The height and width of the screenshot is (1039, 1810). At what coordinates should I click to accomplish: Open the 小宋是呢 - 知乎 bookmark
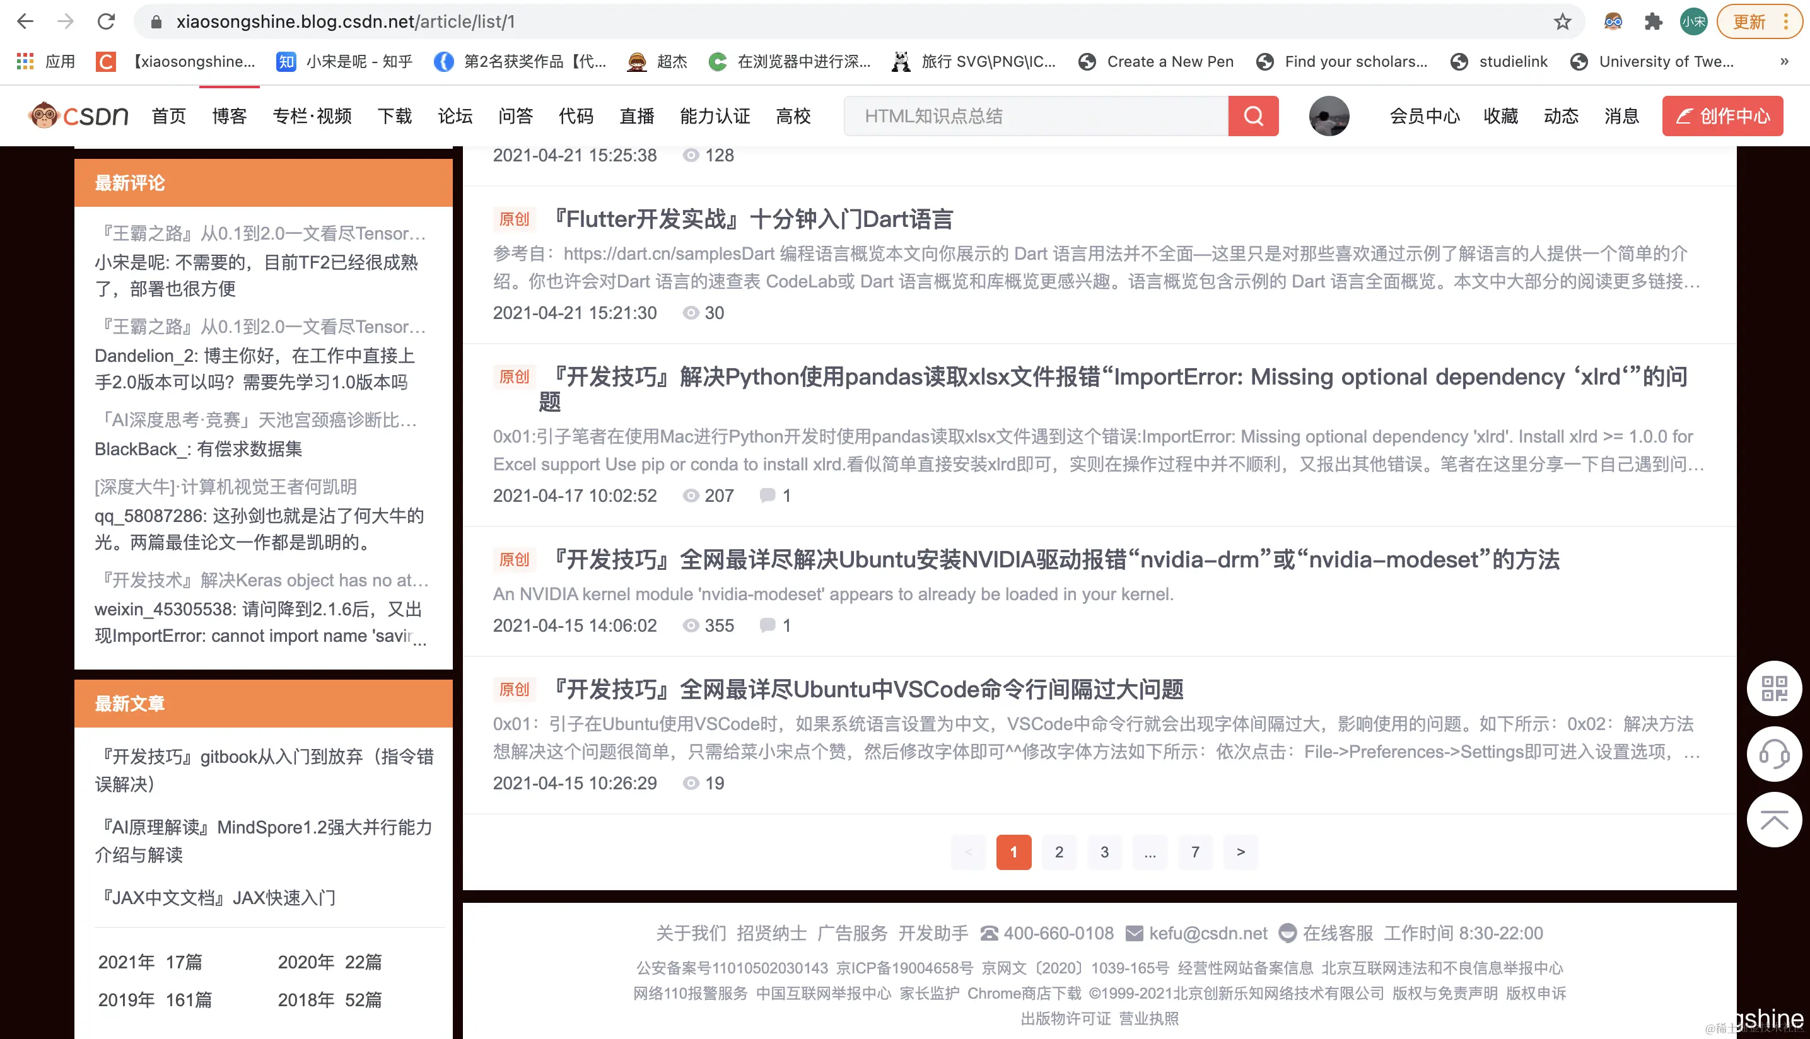click(x=345, y=61)
